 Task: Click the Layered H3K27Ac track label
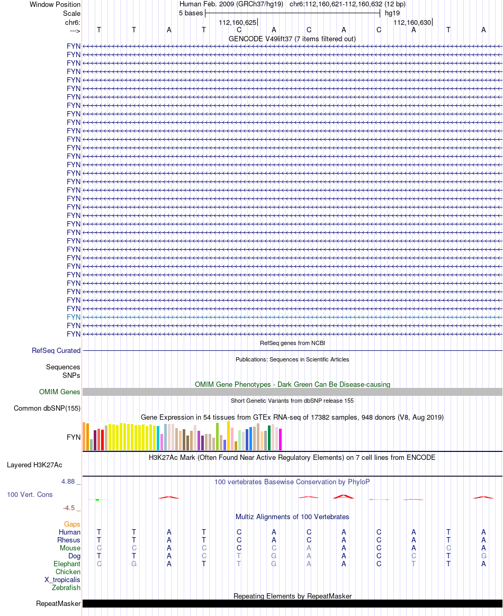point(34,465)
